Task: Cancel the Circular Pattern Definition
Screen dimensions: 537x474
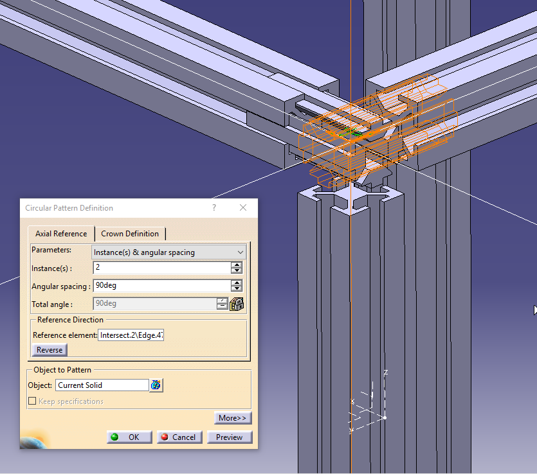Action: pos(179,437)
